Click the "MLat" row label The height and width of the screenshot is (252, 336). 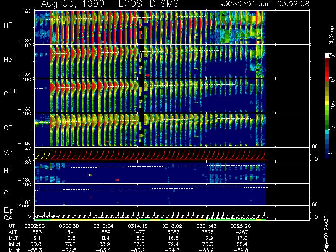click(14, 250)
